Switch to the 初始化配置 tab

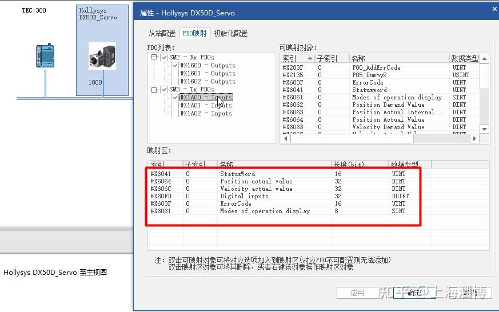tap(230, 33)
